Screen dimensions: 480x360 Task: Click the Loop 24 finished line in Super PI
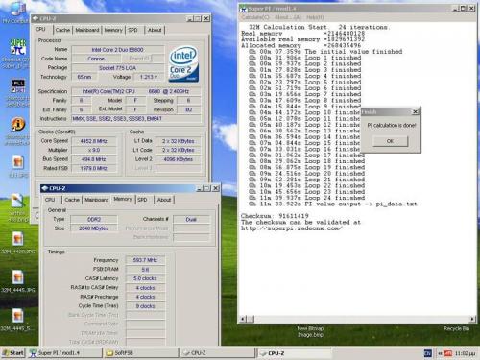point(306,198)
